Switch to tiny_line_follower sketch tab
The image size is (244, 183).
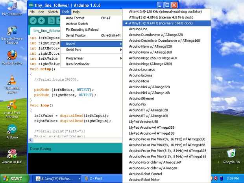45,31
